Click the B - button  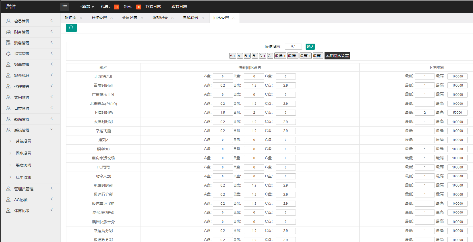click(255, 56)
